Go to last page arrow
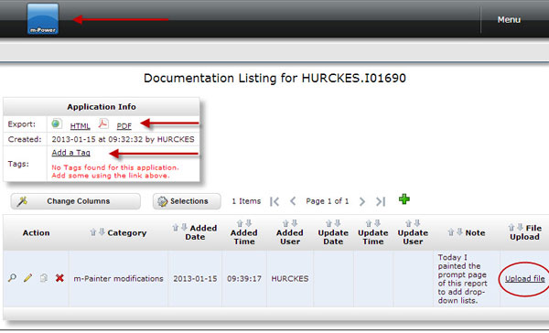549x333 pixels. [x=381, y=201]
